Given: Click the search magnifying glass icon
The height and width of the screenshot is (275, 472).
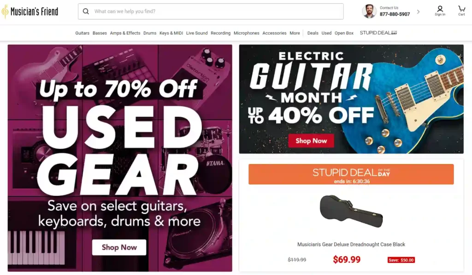Looking at the screenshot, I should coord(86,11).
